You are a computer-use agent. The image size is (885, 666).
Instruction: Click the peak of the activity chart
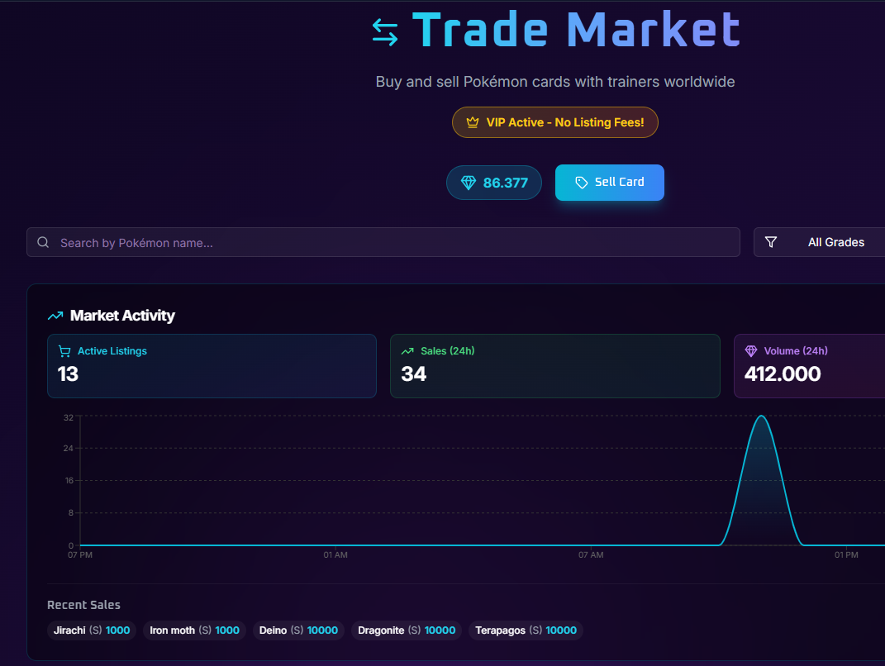coord(761,416)
